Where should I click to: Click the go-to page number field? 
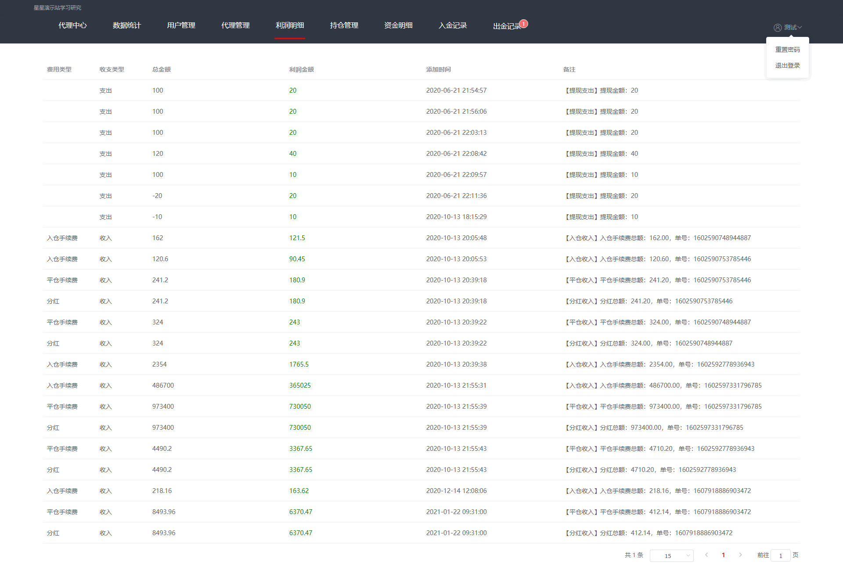(781, 556)
